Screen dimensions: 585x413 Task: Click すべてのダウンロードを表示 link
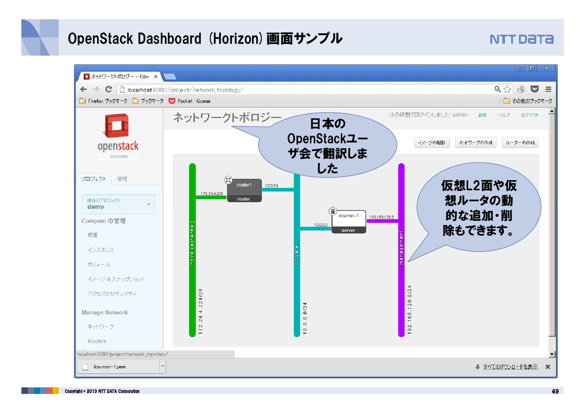[x=510, y=367]
